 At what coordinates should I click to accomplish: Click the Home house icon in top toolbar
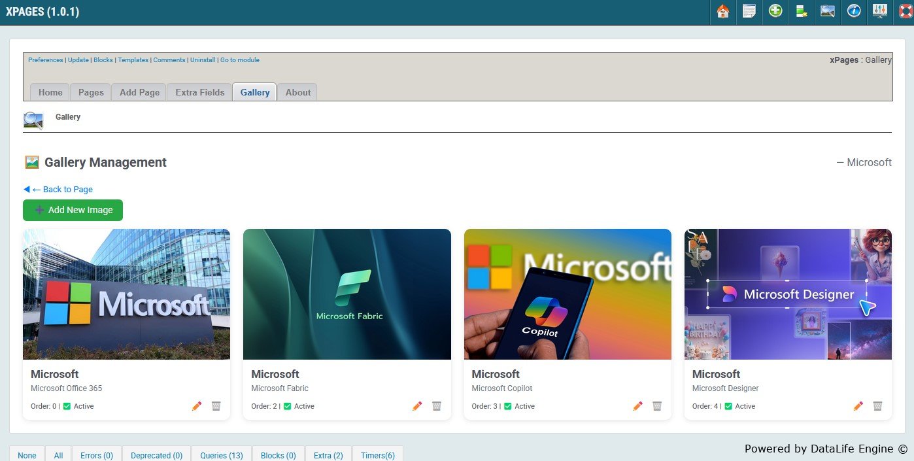pyautogui.click(x=722, y=12)
